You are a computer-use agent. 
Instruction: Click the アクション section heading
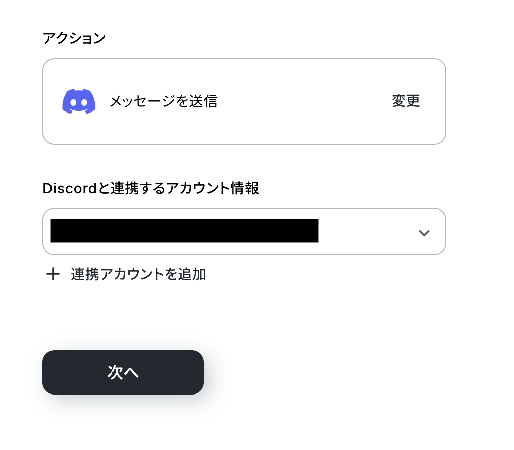[x=74, y=38]
